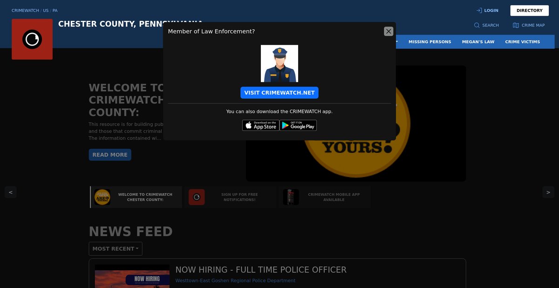
Task: Click the US breadcrumb link
Action: click(x=46, y=10)
